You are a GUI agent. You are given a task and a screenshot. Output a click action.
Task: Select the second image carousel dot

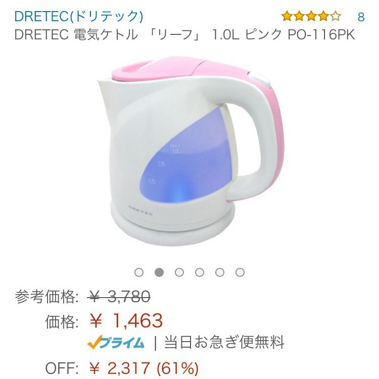[x=159, y=272]
